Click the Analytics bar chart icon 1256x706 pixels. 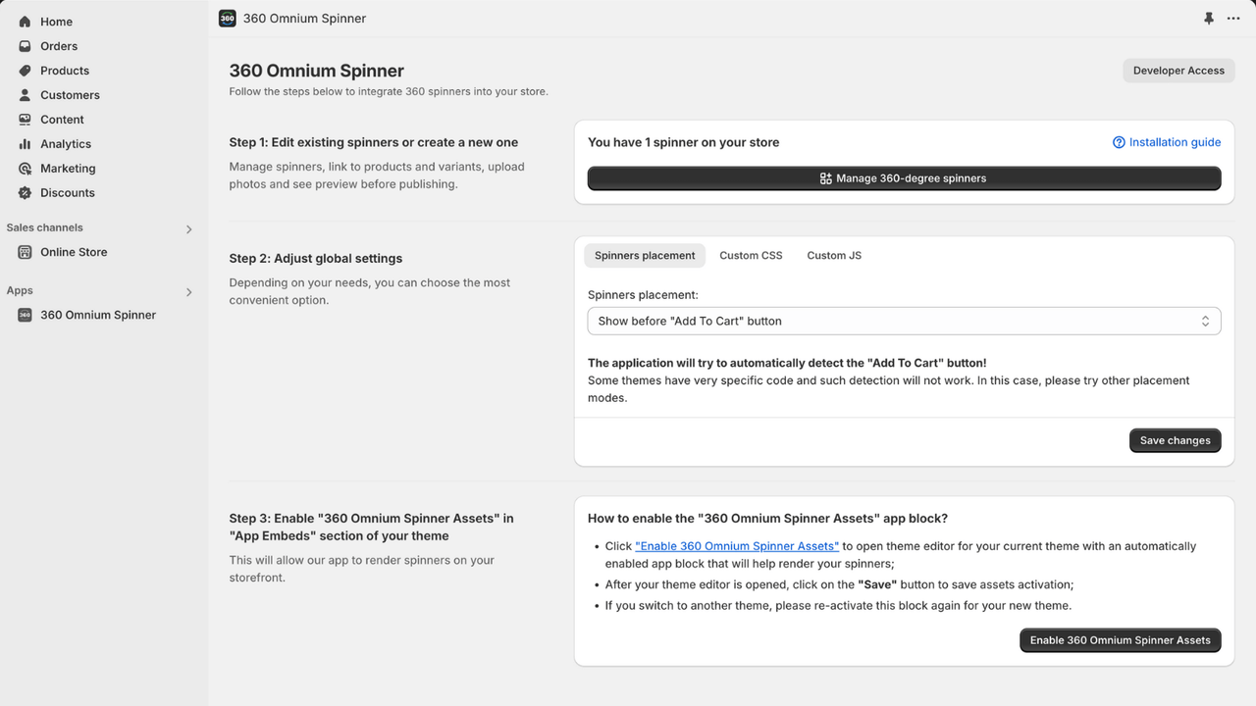25,144
